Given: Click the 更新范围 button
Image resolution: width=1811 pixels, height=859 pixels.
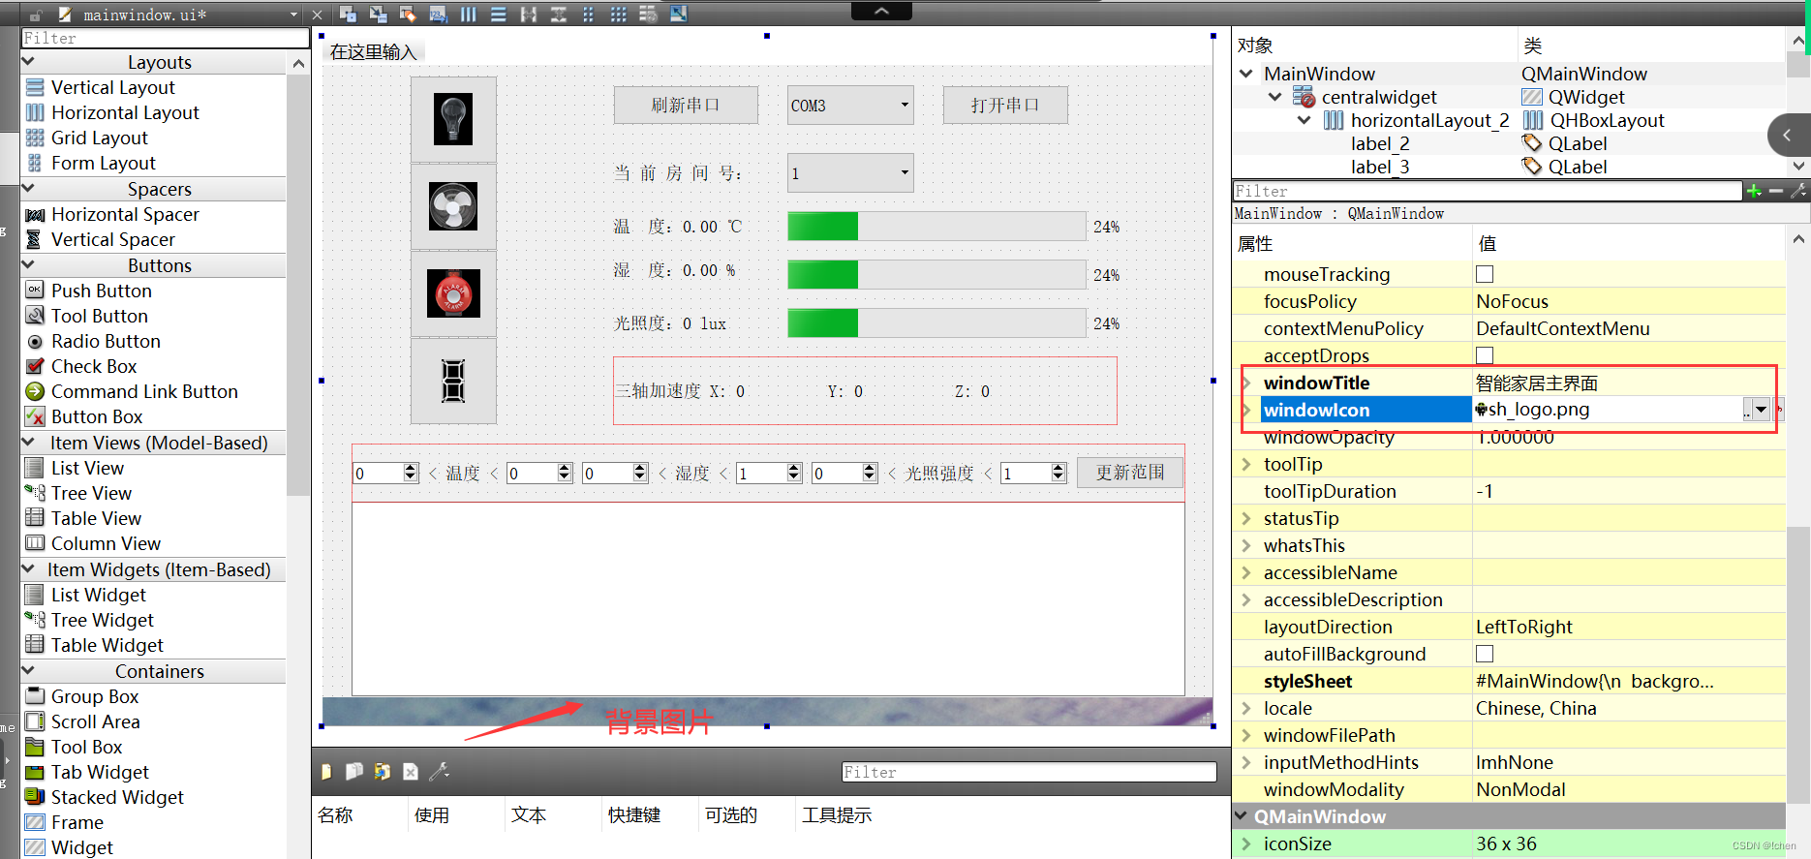Looking at the screenshot, I should [x=1130, y=473].
